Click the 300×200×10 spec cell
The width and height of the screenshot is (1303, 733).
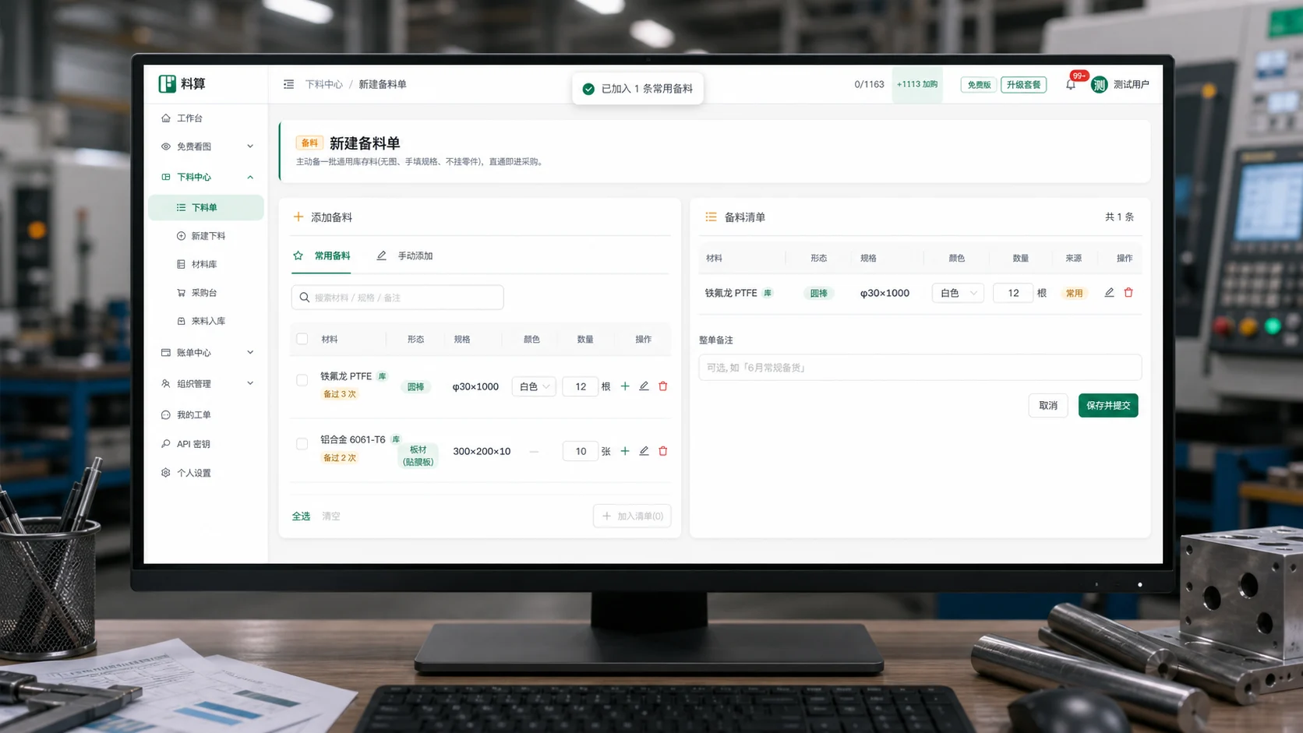482,451
